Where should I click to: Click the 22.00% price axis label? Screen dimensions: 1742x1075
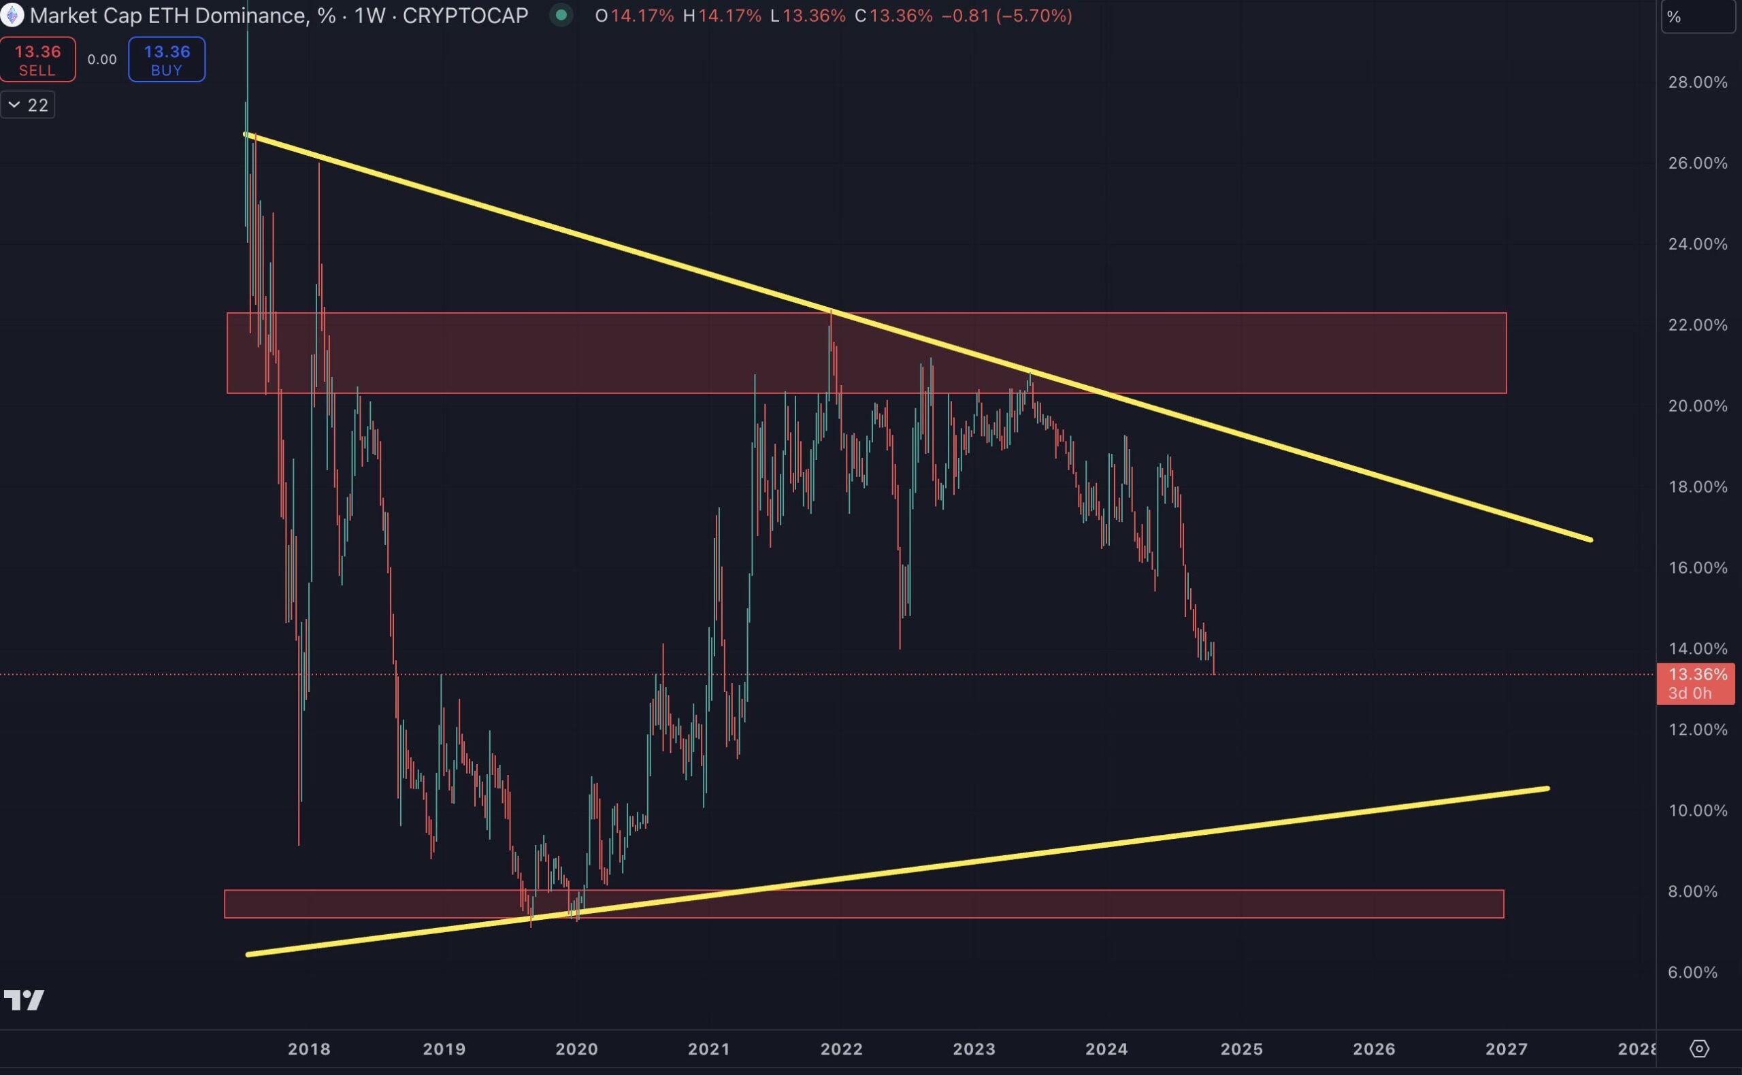(1698, 325)
